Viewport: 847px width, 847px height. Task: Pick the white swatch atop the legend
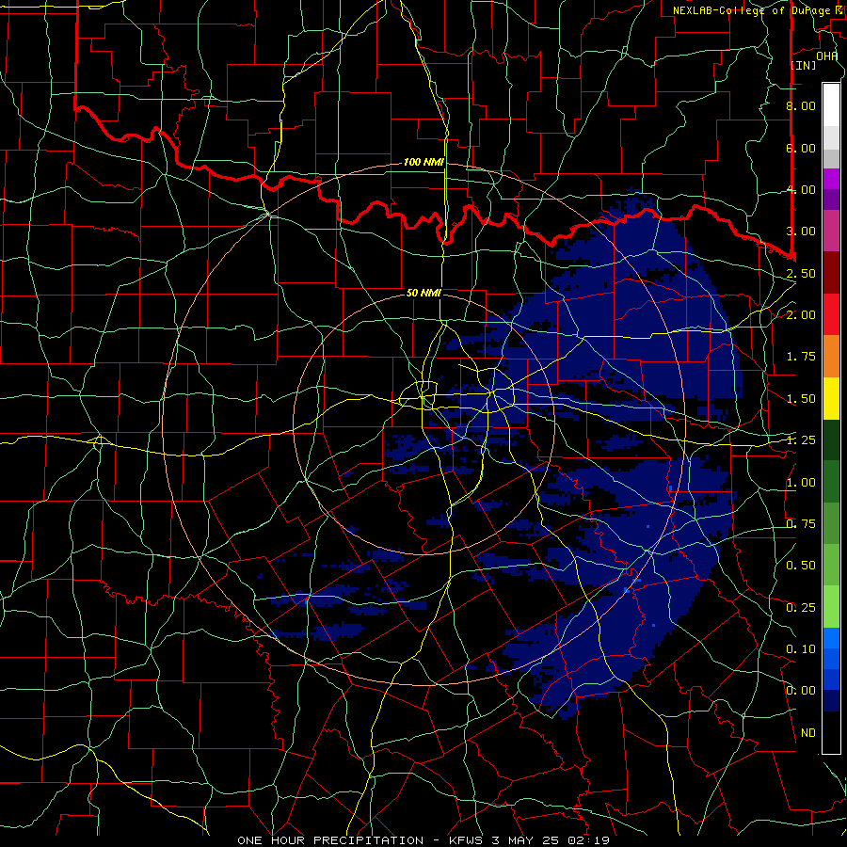(x=831, y=105)
